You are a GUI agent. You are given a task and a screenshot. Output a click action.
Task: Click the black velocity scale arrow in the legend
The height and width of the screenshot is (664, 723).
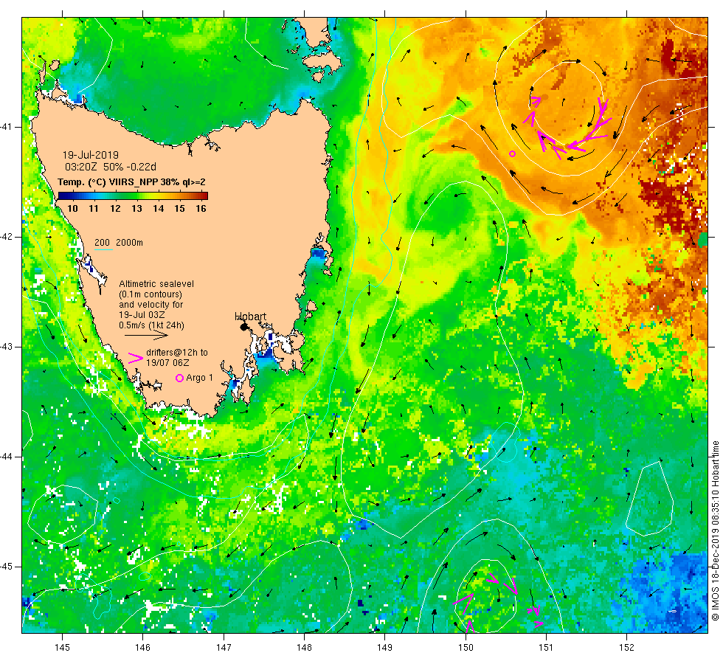pos(146,336)
